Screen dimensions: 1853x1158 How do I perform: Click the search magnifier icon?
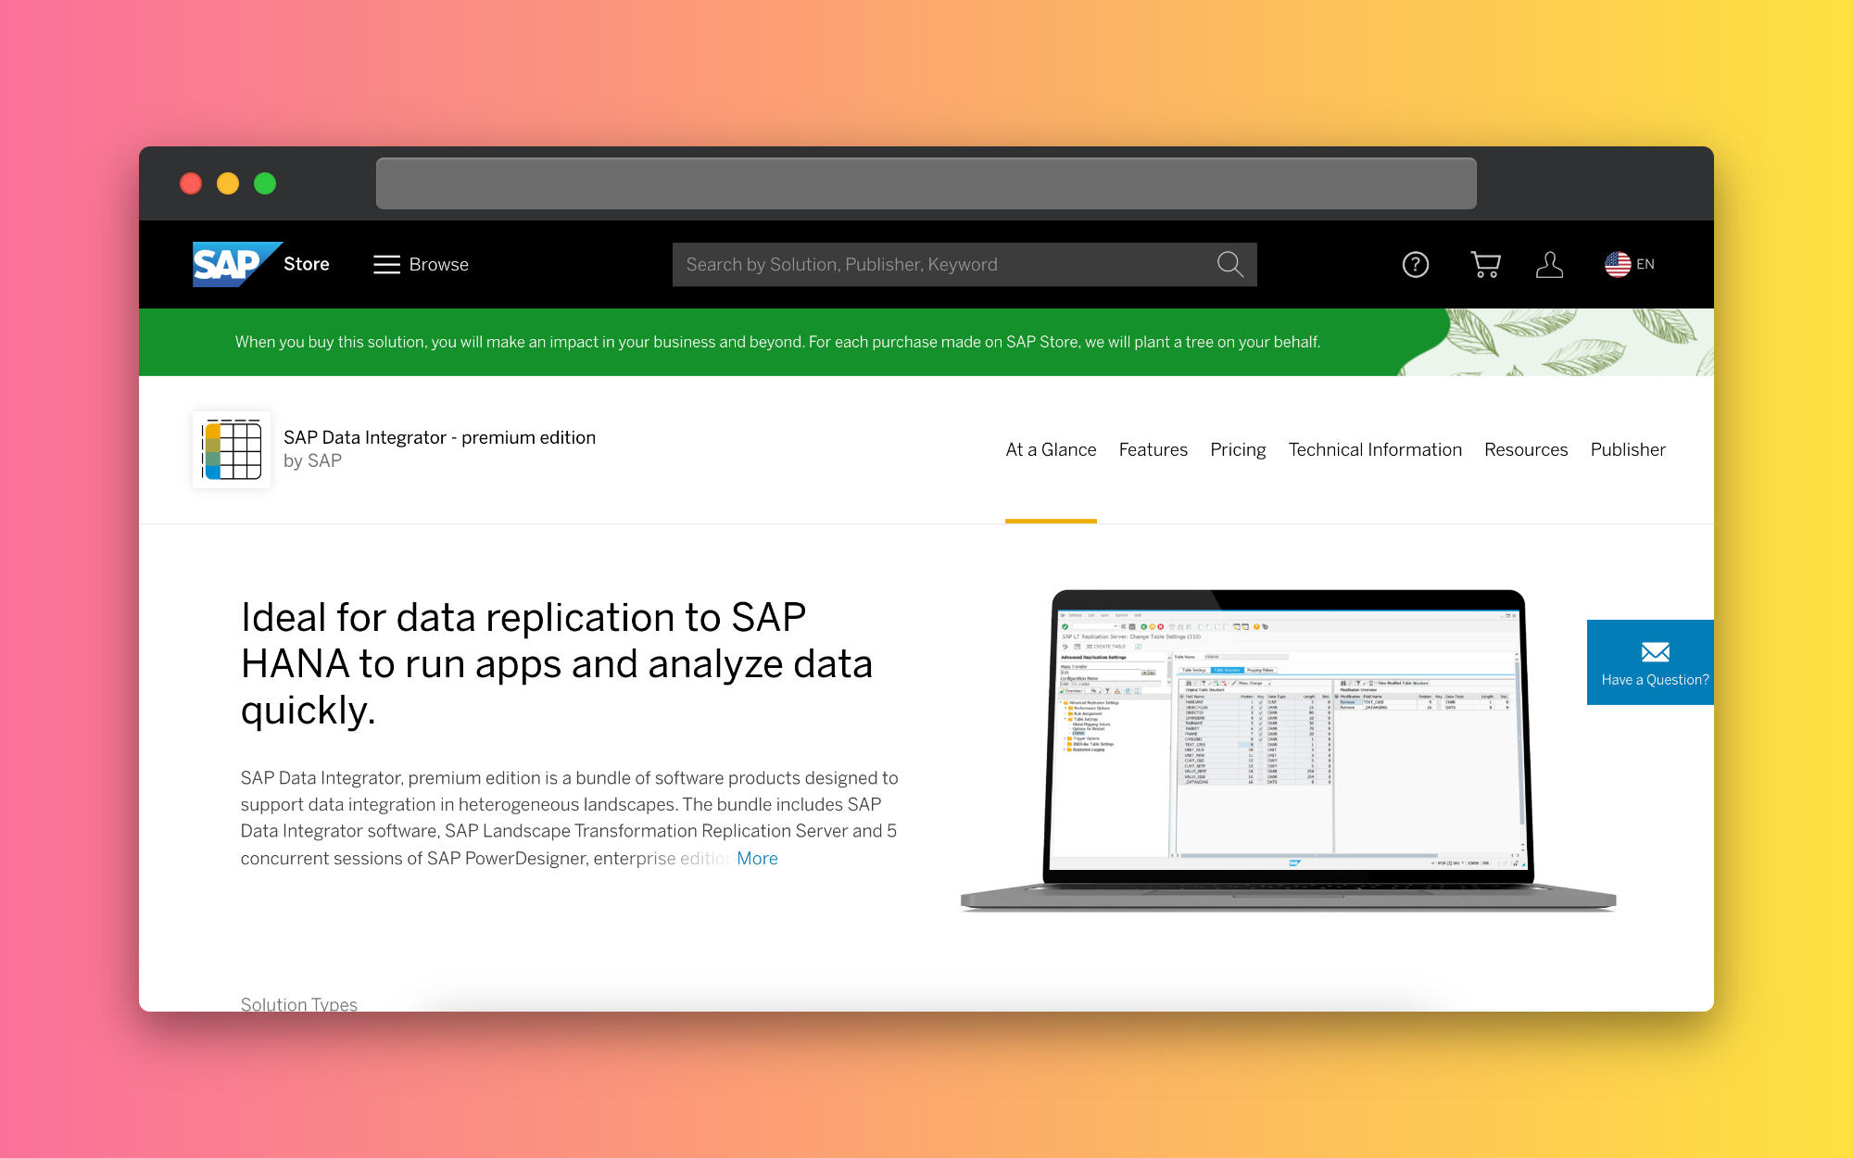pyautogui.click(x=1229, y=265)
